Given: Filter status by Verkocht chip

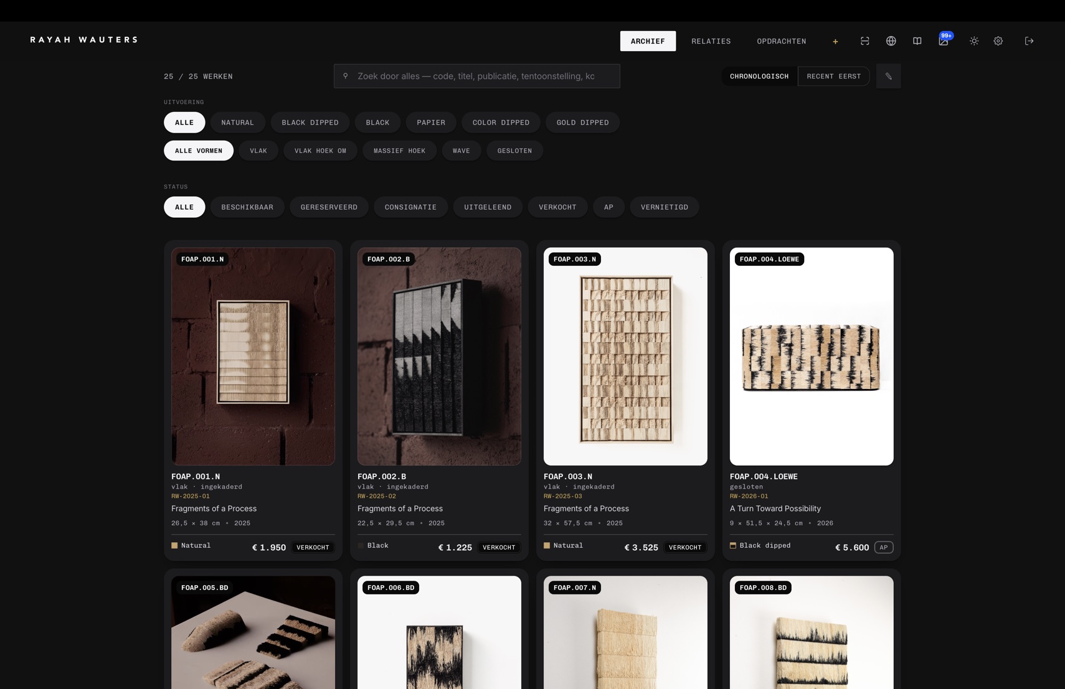Looking at the screenshot, I should tap(557, 207).
